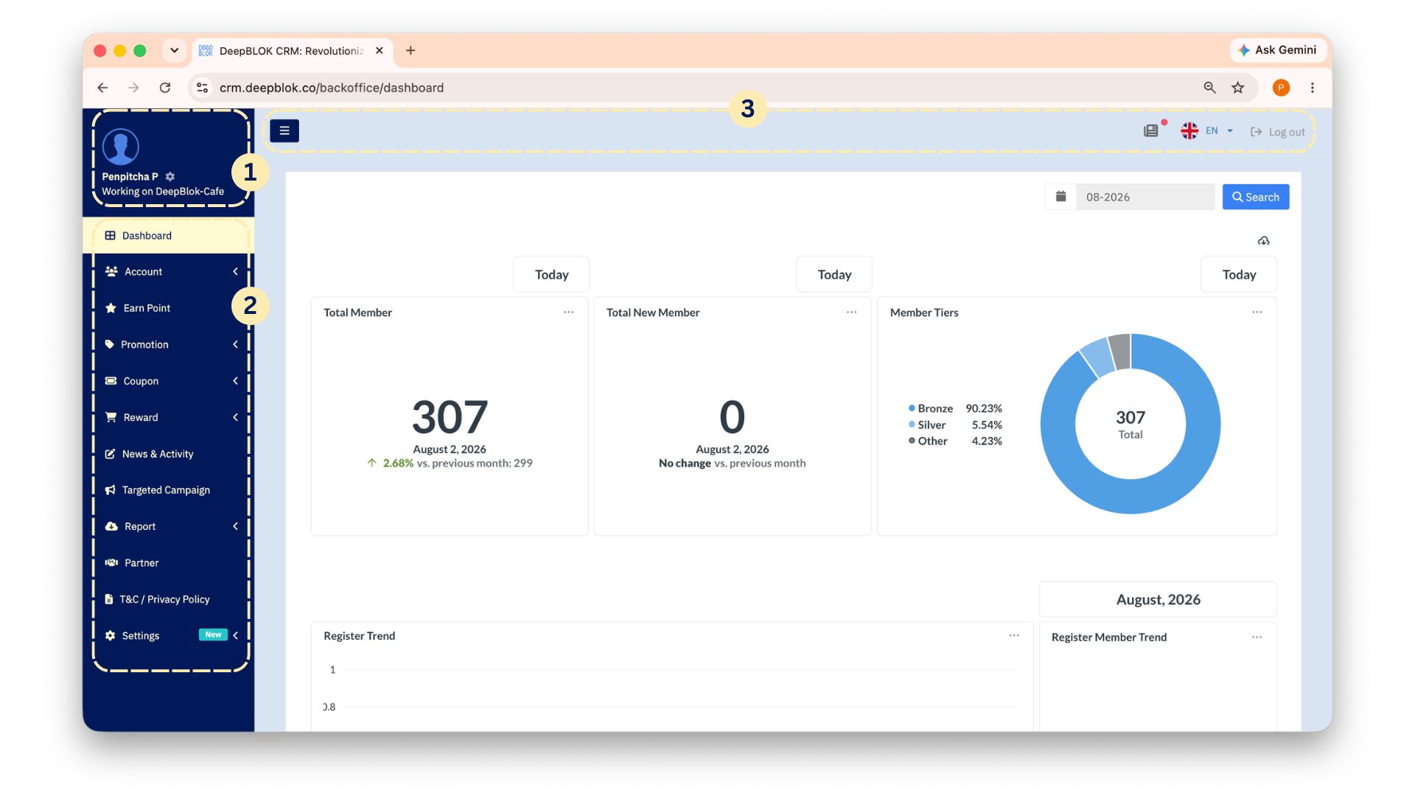Click the New badge on Settings
Image resolution: width=1415 pixels, height=796 pixels.
[213, 635]
